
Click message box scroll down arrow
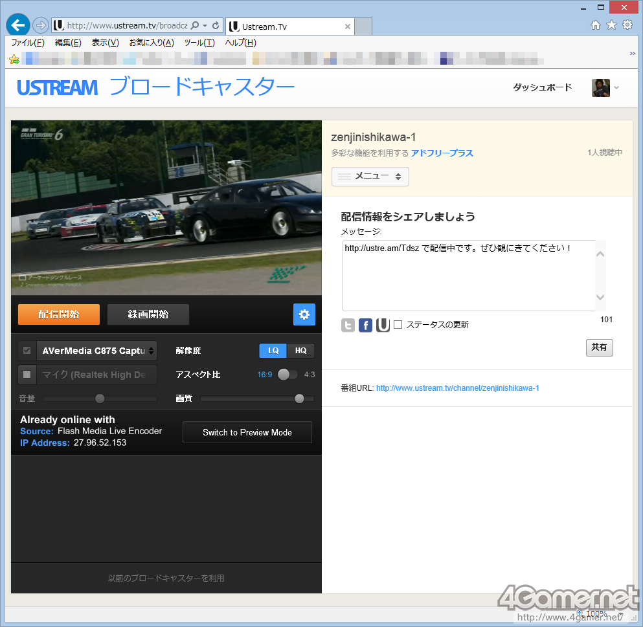click(600, 297)
